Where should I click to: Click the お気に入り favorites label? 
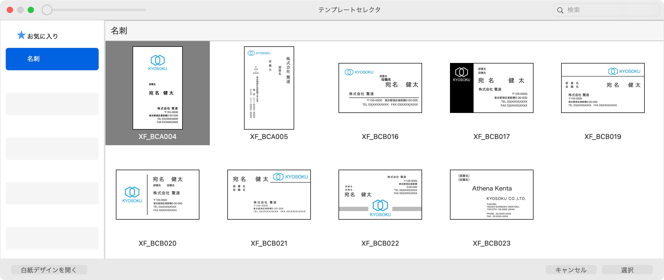[x=43, y=36]
